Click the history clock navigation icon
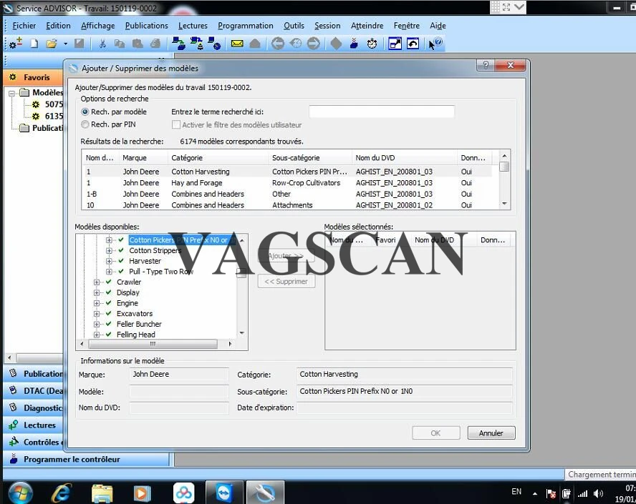636x504 pixels. point(296,44)
